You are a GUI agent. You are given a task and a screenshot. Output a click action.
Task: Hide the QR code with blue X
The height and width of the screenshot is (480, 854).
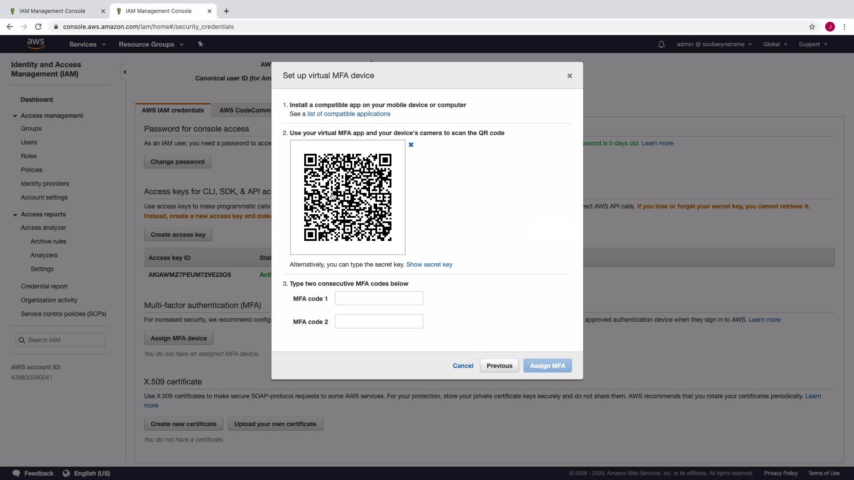coord(411,145)
